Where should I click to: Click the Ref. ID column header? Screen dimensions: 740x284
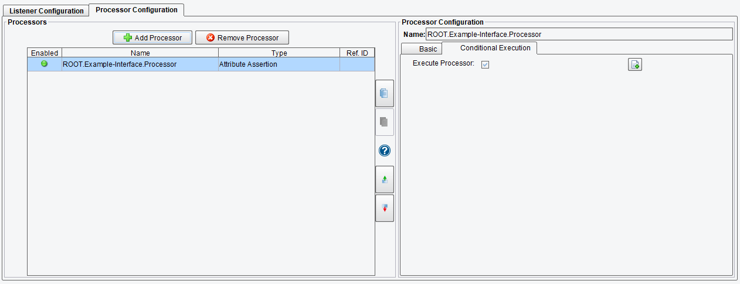tap(357, 53)
